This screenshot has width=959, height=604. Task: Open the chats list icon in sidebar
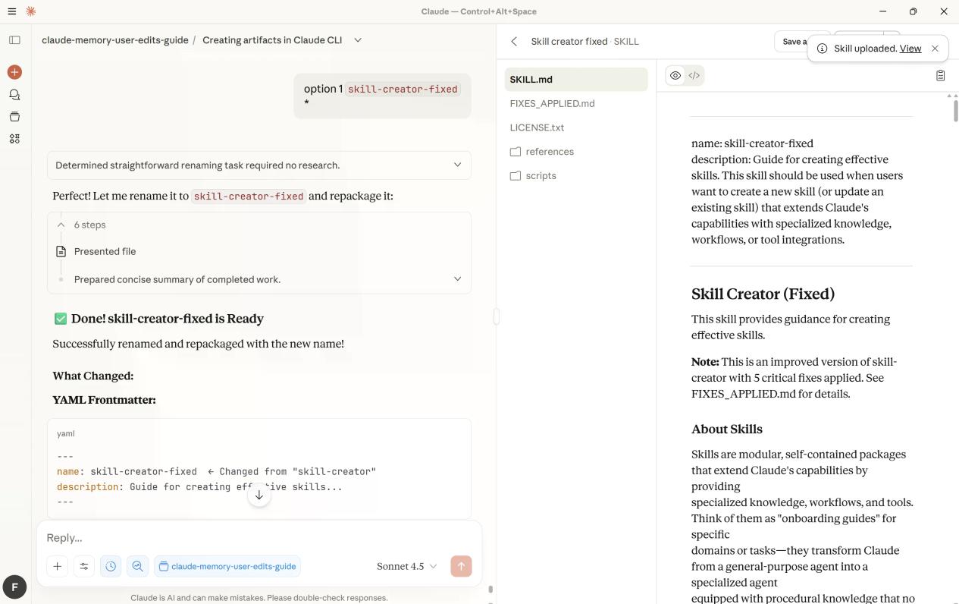pos(14,95)
